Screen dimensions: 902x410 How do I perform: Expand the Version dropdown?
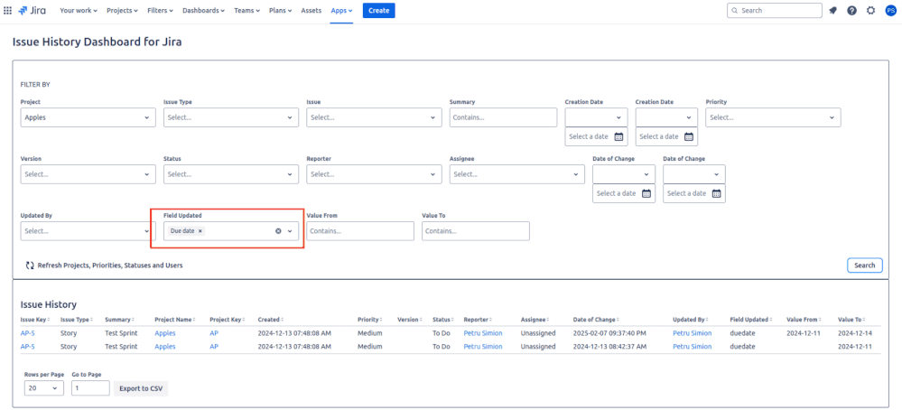(88, 173)
